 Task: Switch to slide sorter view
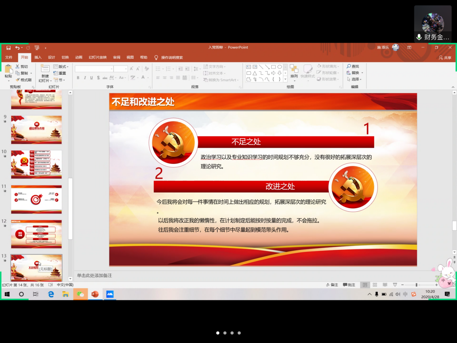(375, 285)
